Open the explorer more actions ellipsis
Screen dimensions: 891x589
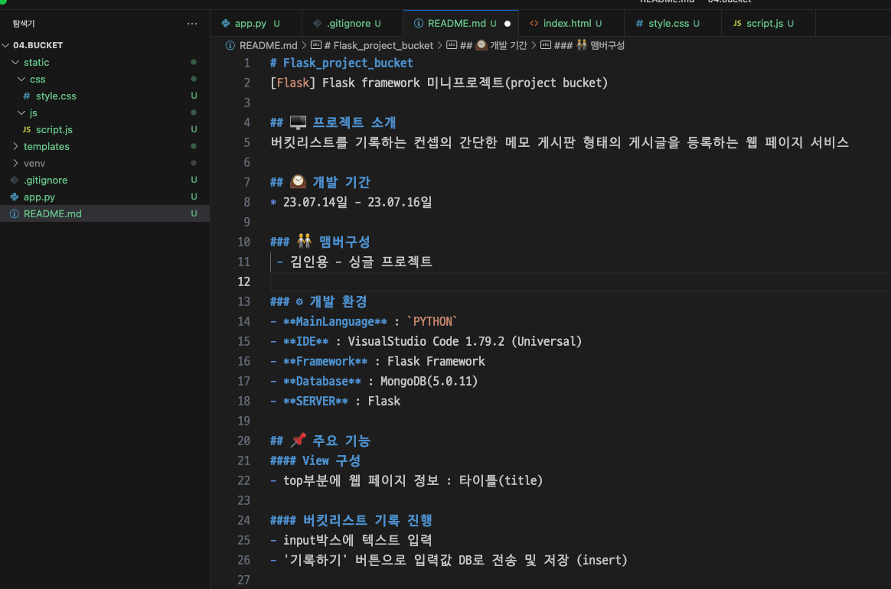[192, 23]
